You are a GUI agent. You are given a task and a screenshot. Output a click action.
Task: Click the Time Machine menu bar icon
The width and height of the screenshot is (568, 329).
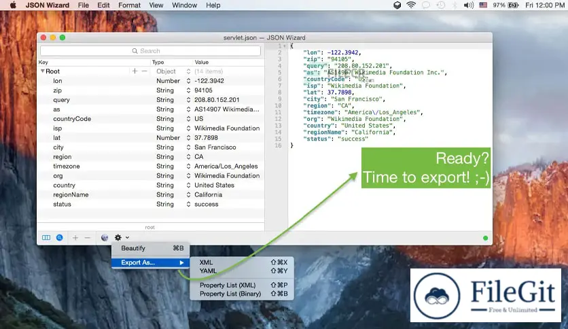441,5
